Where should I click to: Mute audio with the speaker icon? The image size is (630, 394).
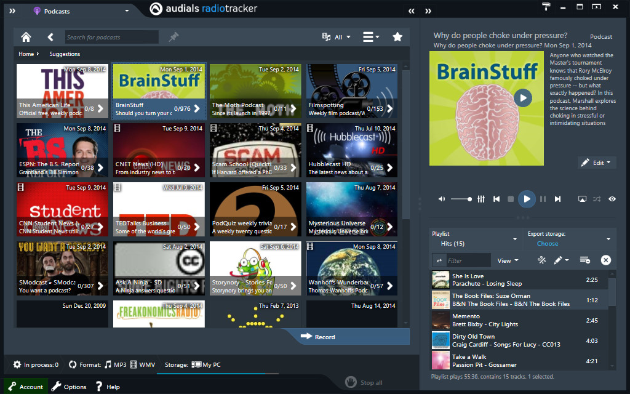point(442,199)
